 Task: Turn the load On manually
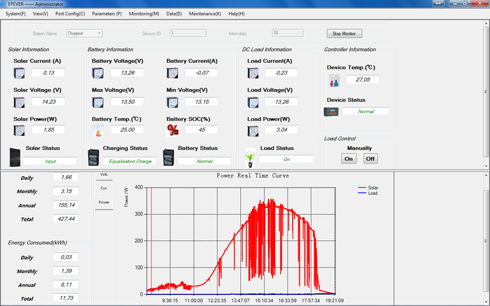[349, 158]
